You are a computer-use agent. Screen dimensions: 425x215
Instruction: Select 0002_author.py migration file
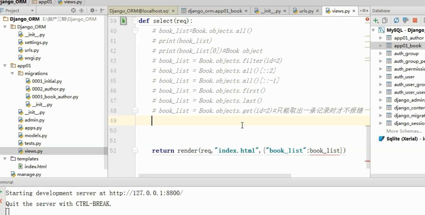point(49,89)
